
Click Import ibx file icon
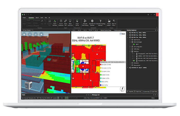pyautogui.click(x=77, y=23)
